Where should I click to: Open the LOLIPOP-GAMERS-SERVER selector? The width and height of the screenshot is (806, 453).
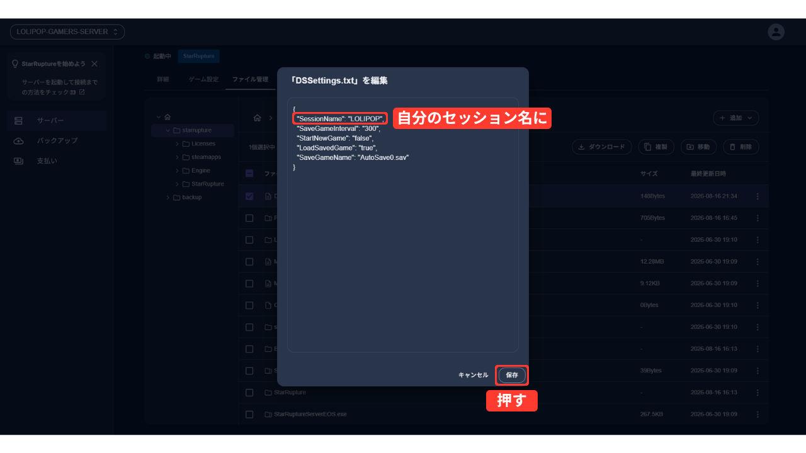pos(67,31)
